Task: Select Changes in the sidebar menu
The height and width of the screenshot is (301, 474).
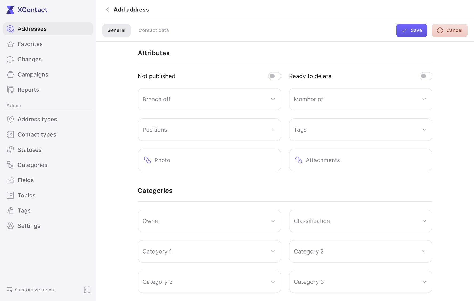Action: point(48,59)
